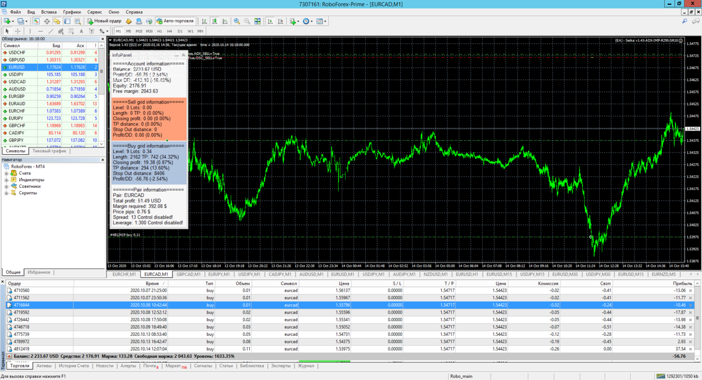
Task: Open the Избранное navigator tab
Action: 39,272
